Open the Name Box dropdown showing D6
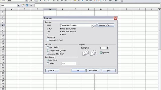Image resolution: width=161 pixels, height=90 pixels. [x=19, y=5]
